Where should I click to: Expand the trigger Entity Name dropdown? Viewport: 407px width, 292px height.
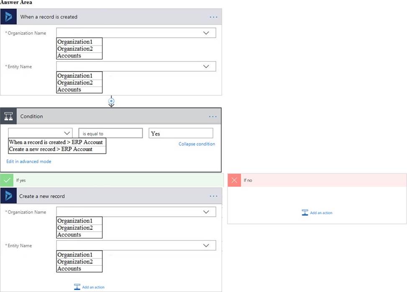click(206, 67)
